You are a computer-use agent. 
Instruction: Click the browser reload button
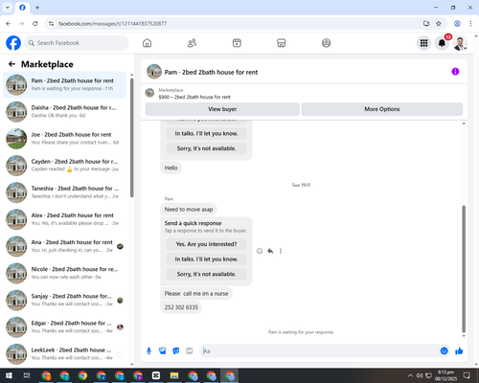35,24
